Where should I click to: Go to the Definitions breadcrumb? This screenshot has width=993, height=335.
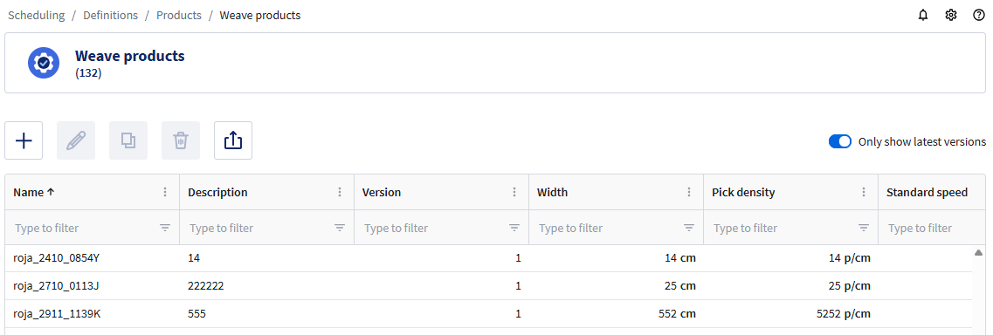tap(110, 15)
